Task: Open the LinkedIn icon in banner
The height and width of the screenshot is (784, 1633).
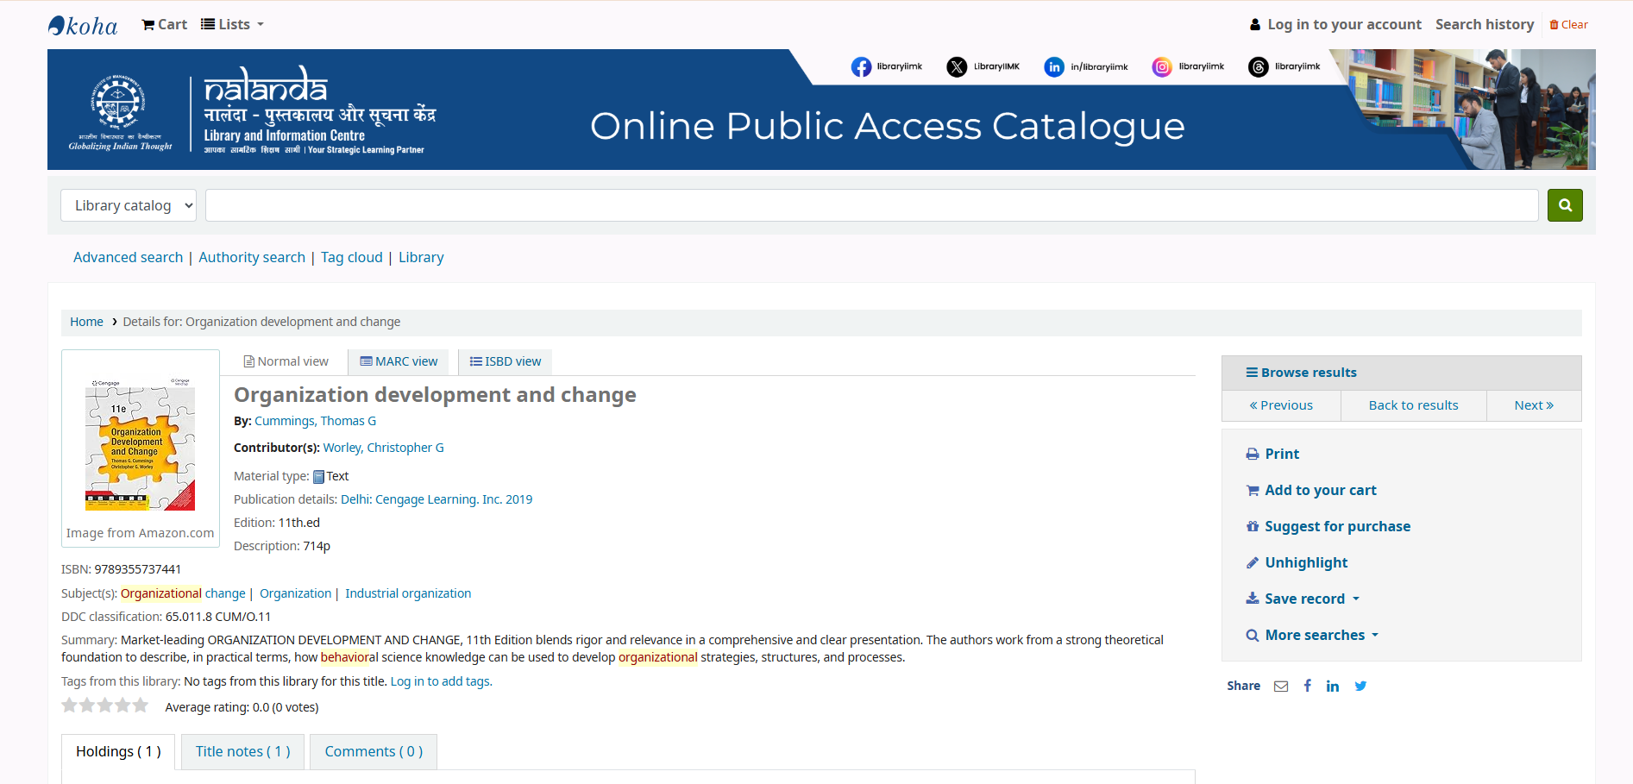Action: coord(1054,67)
